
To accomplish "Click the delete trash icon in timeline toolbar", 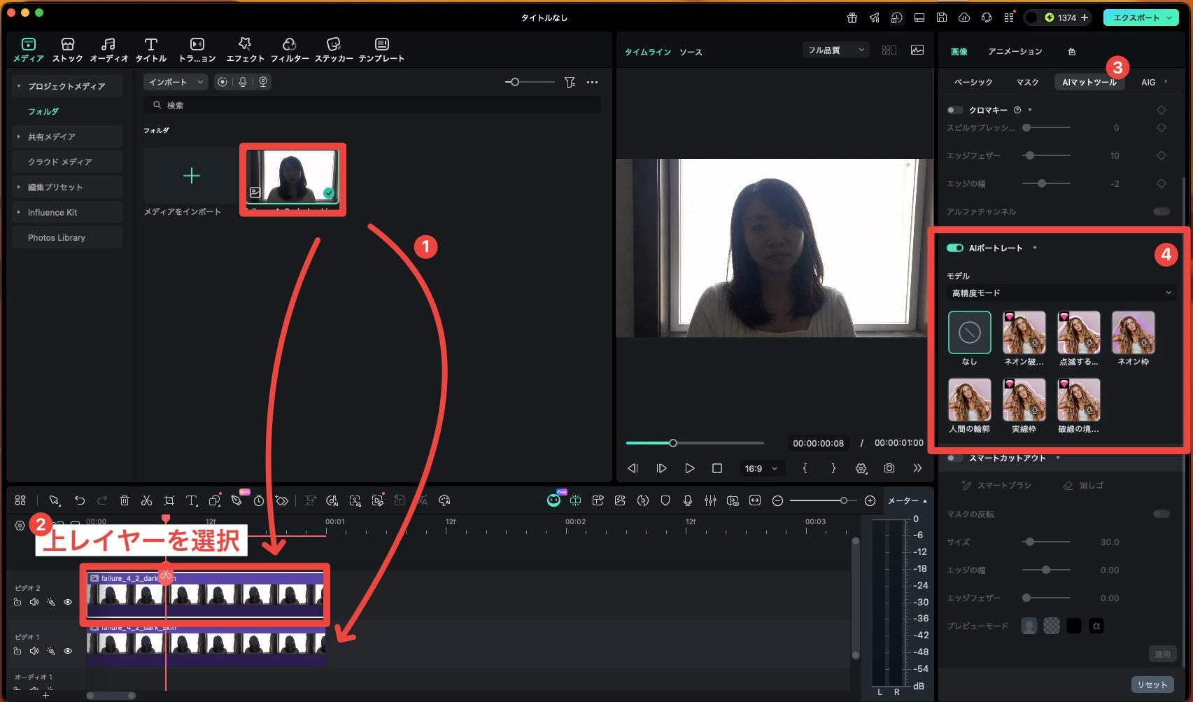I will 125,500.
